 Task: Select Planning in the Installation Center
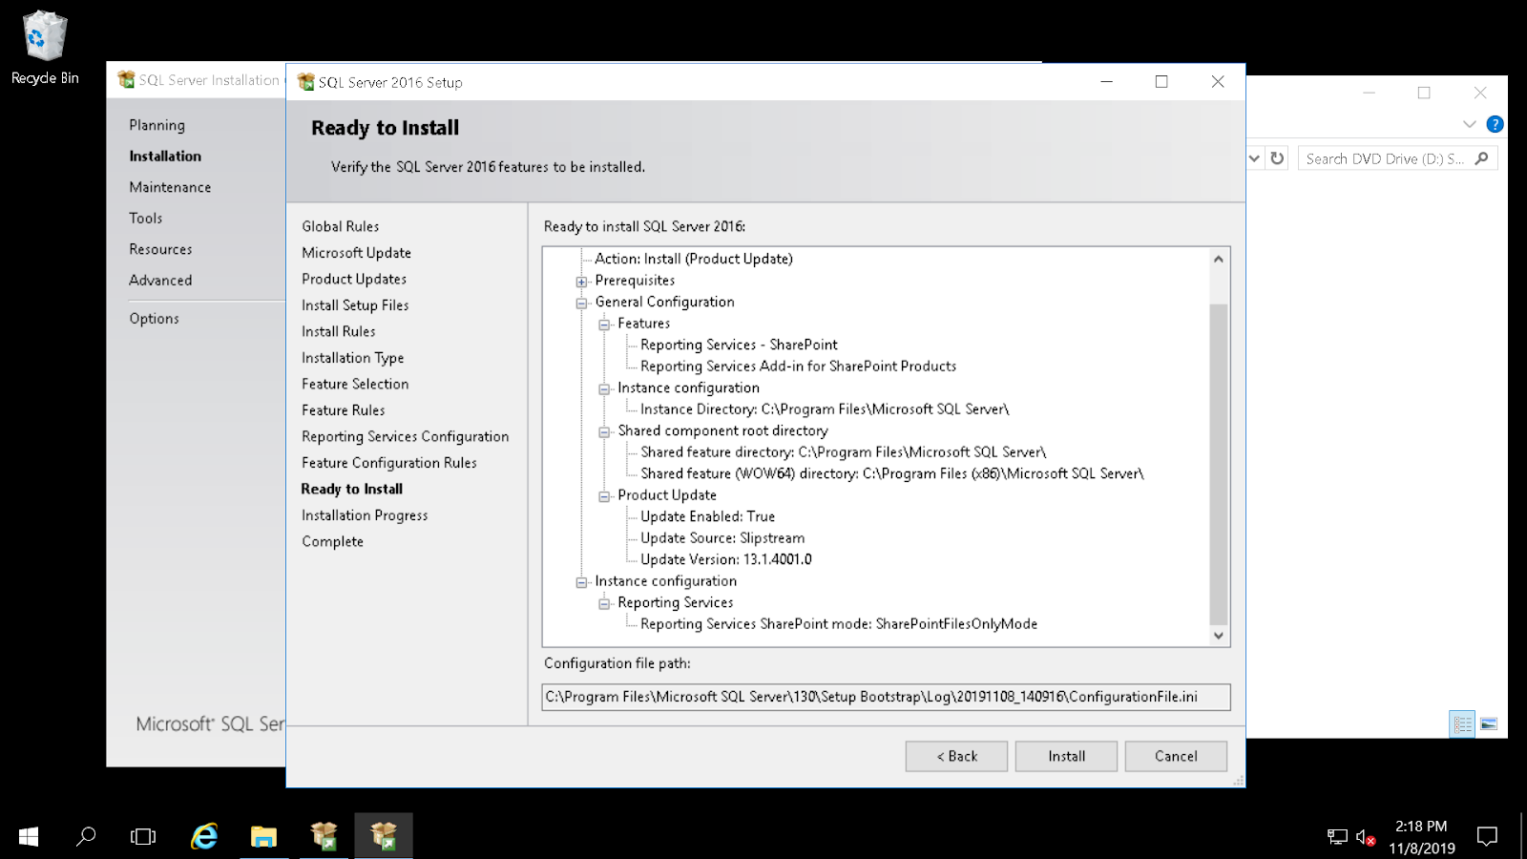click(x=157, y=125)
